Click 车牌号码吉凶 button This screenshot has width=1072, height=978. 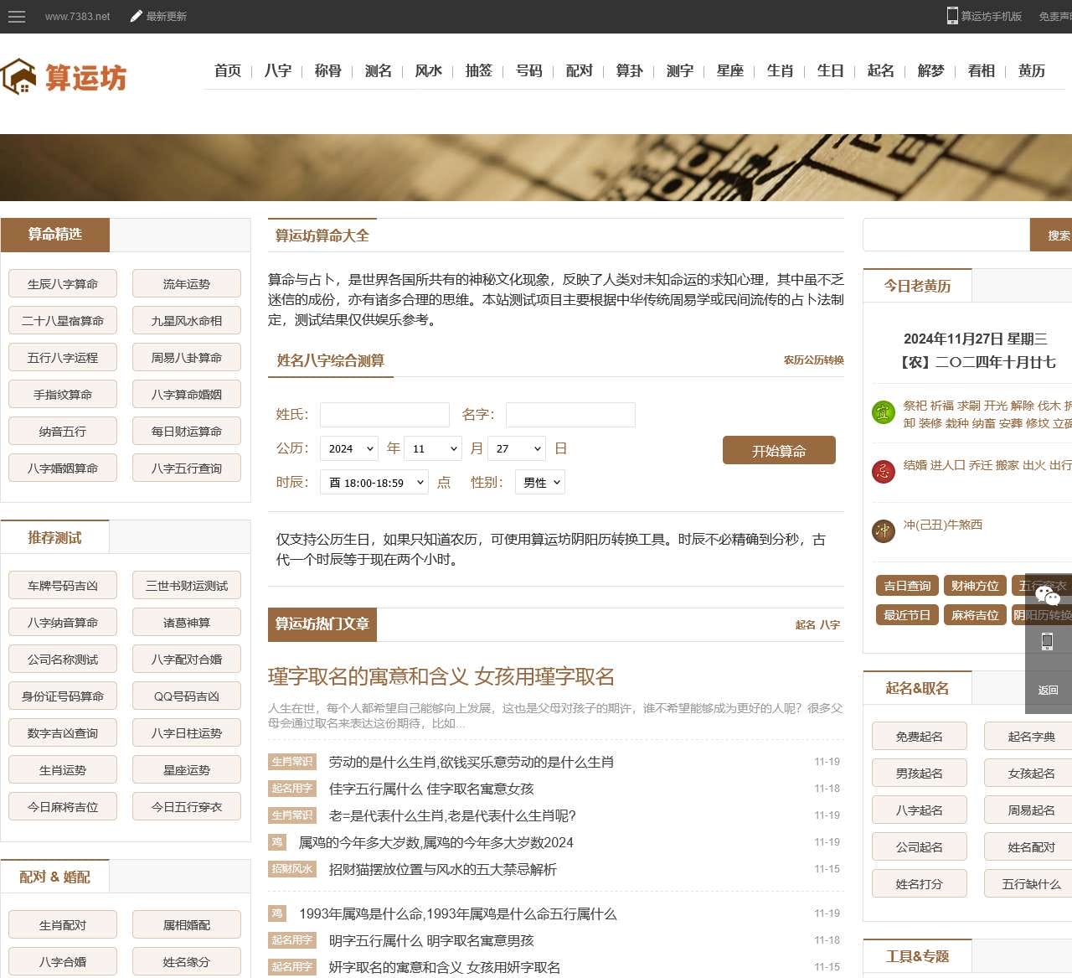point(63,585)
